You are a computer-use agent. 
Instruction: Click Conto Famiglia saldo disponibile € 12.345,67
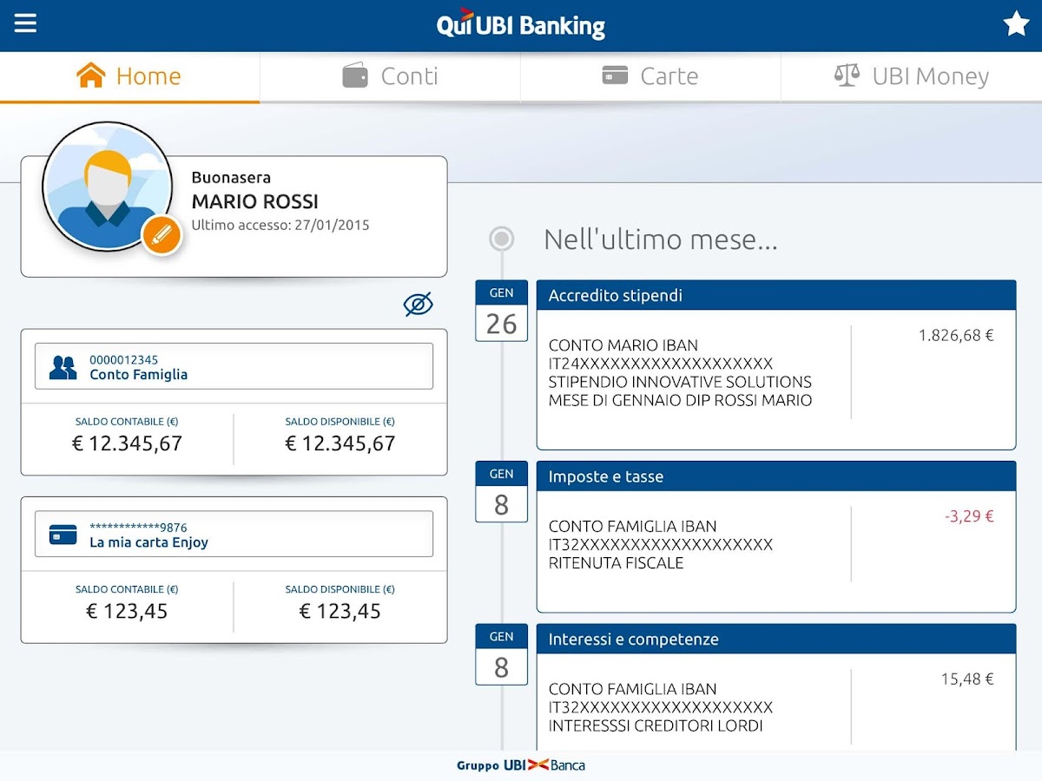click(340, 443)
